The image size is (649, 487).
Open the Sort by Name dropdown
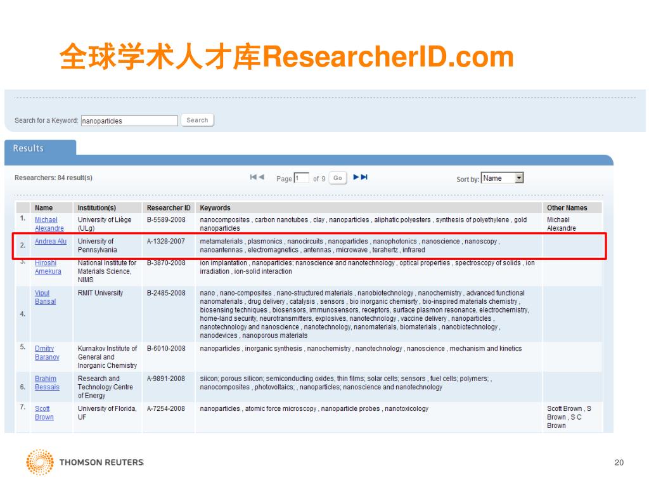click(503, 178)
